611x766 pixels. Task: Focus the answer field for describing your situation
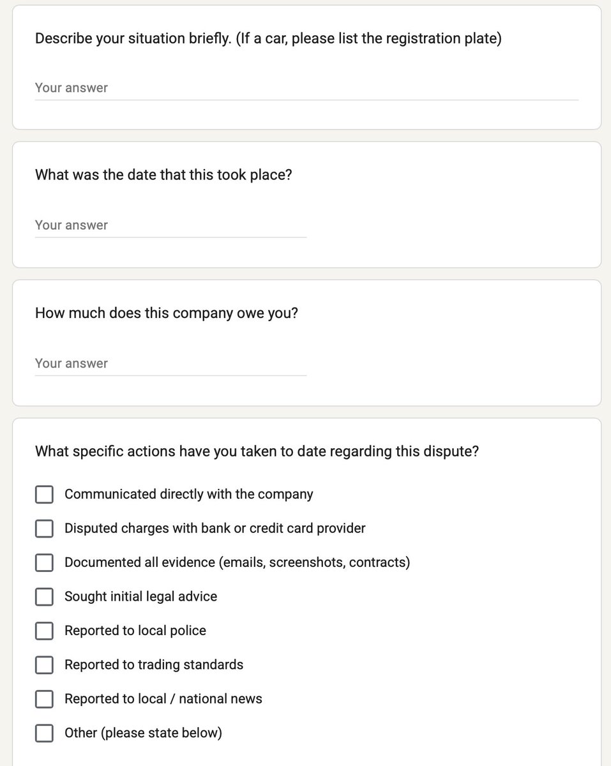click(306, 88)
